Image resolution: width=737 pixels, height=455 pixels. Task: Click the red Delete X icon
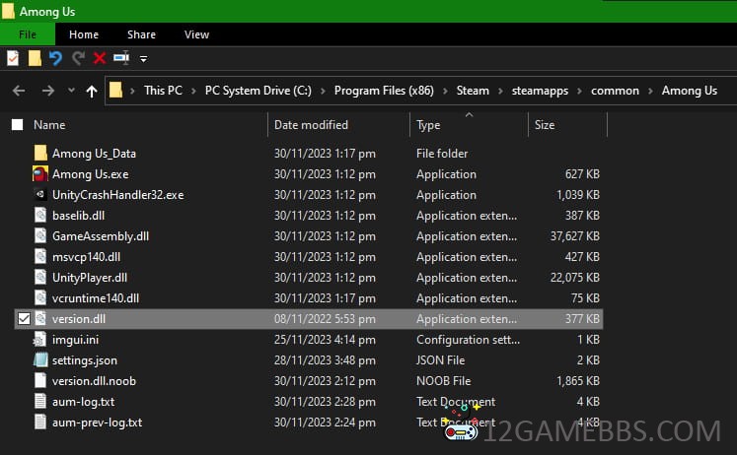click(100, 58)
